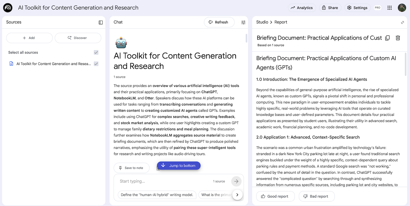Copy the chat summary
This screenshot has height=206, width=410.
click(158, 169)
